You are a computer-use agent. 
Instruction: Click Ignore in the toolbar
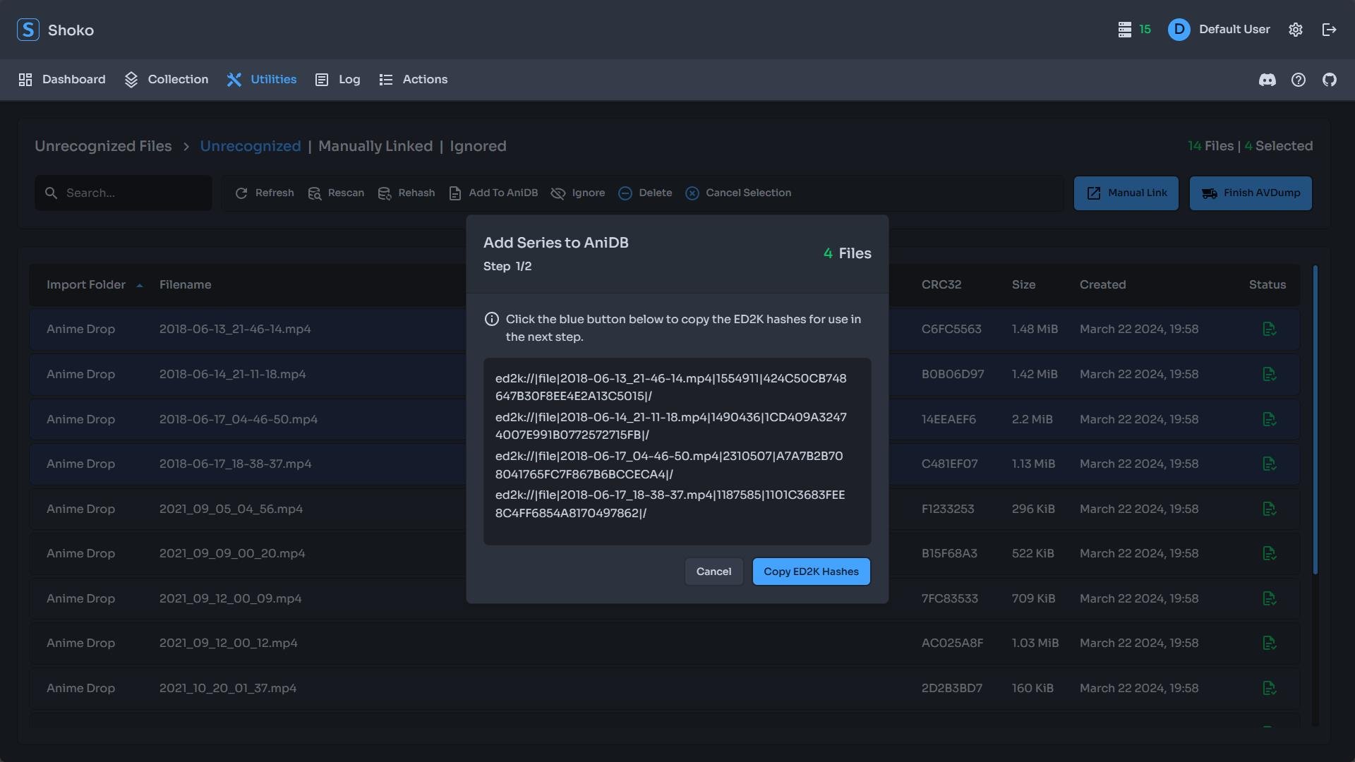pos(578,193)
